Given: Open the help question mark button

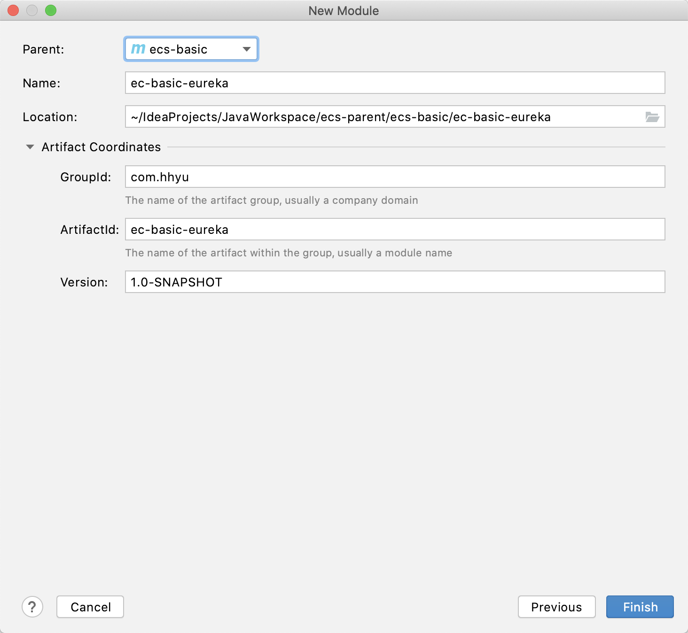Looking at the screenshot, I should (x=32, y=607).
